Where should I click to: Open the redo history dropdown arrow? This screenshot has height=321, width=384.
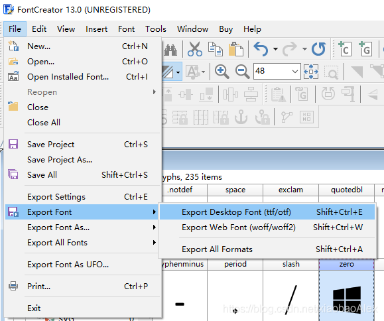[304, 49]
